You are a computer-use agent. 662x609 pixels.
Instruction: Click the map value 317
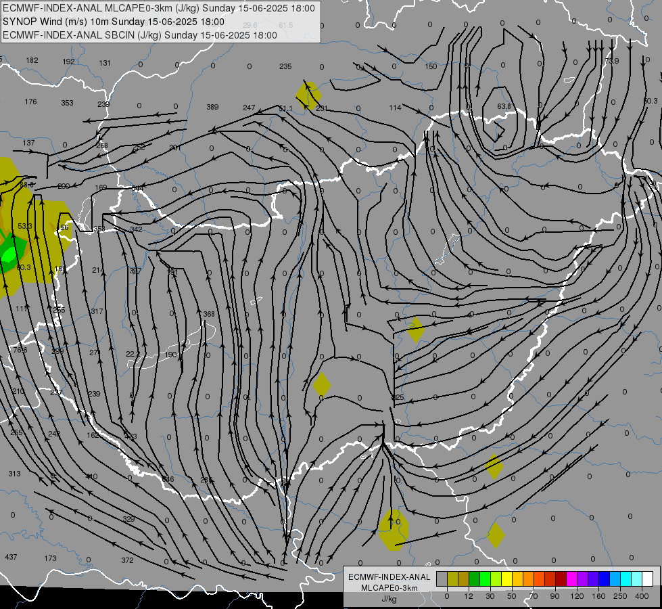[97, 311]
